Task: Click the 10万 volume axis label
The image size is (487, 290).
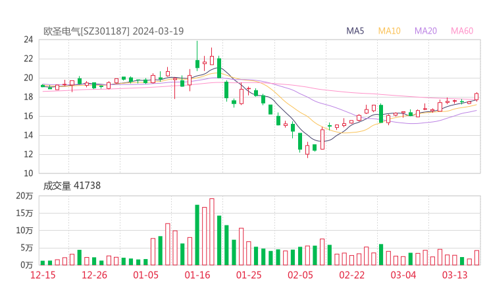Action: click(24, 231)
